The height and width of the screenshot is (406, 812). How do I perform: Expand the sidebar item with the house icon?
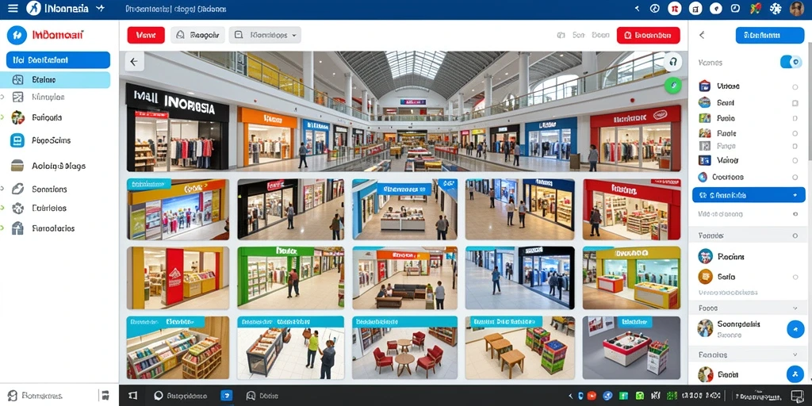click(x=2, y=228)
